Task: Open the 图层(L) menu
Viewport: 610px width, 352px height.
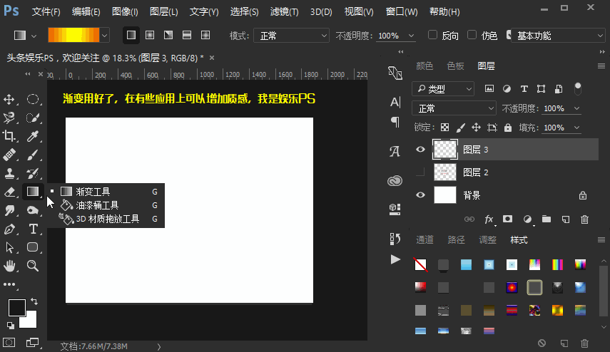Action: [164, 11]
